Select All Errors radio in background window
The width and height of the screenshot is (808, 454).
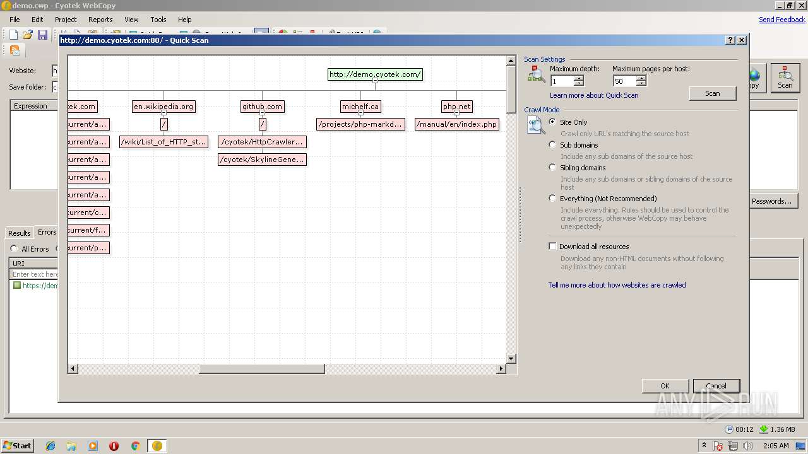click(15, 249)
